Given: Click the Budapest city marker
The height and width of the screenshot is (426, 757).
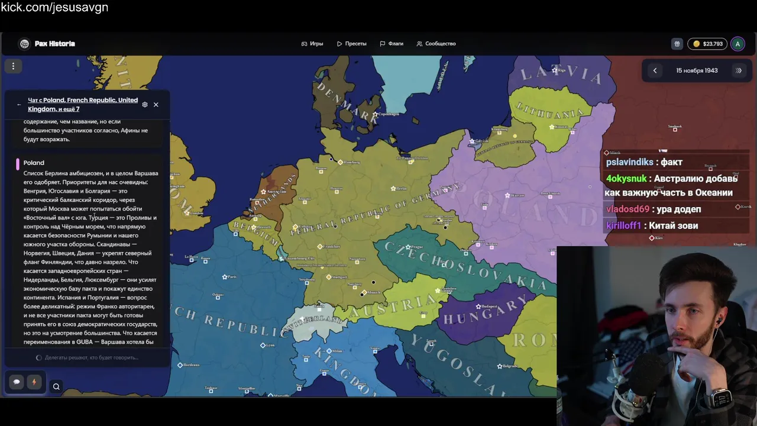Looking at the screenshot, I should [x=478, y=306].
